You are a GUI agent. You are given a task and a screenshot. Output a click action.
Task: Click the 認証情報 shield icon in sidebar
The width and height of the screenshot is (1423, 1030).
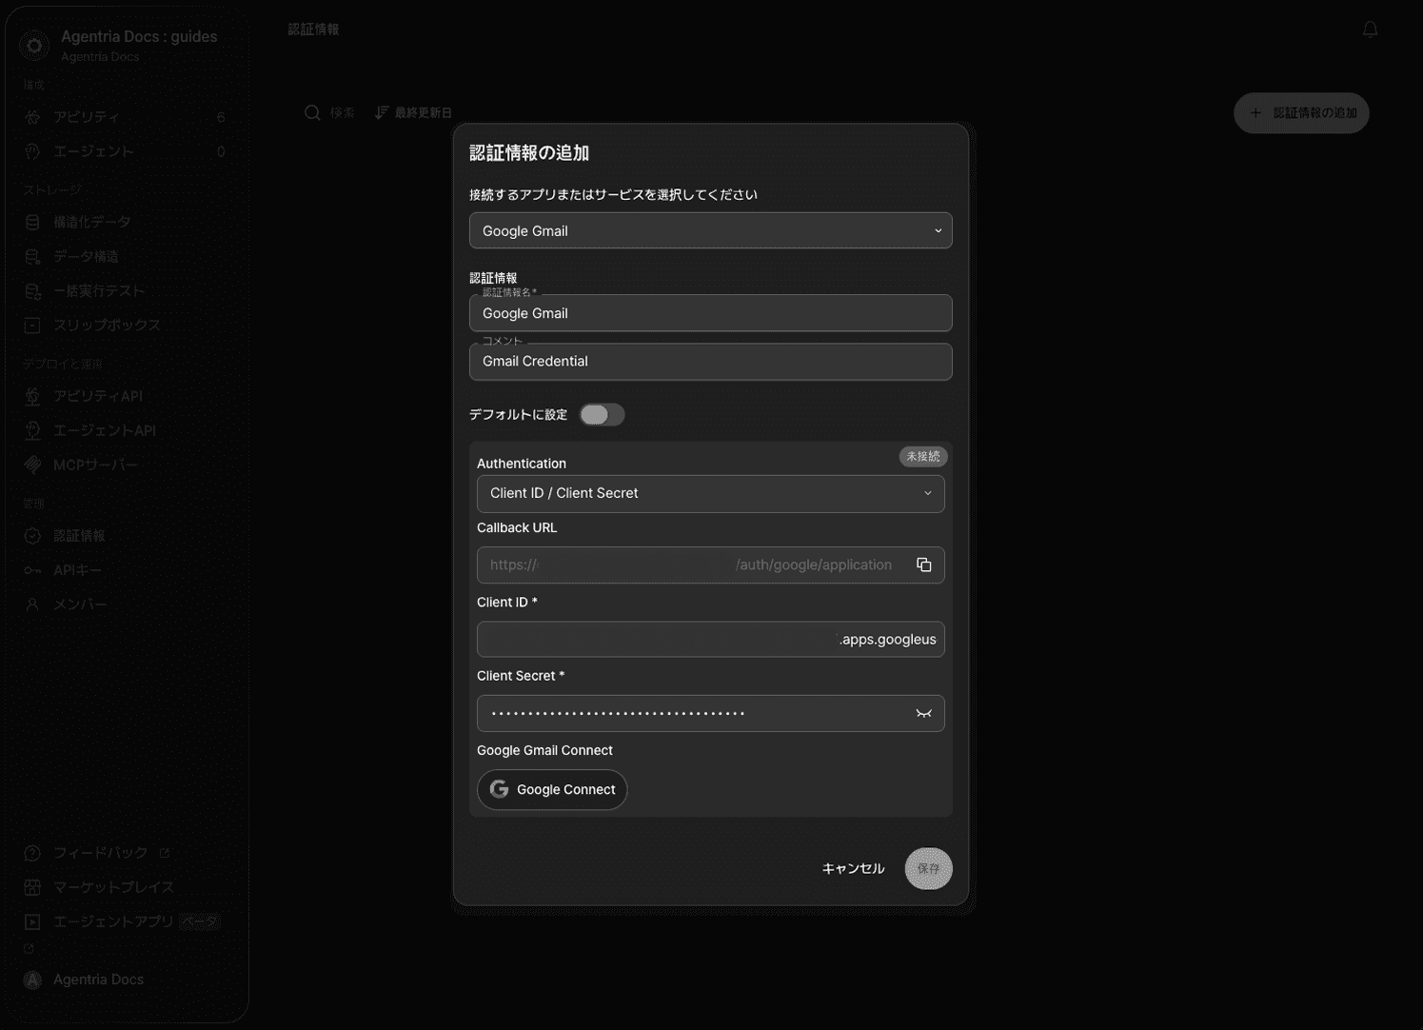click(x=32, y=536)
